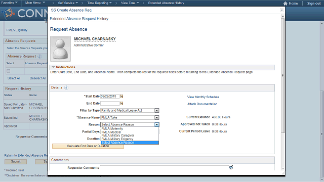Viewport: 324px width, 182px height.
Task: Click the spell check icon beside Requestor Comments
Action: tap(231, 167)
